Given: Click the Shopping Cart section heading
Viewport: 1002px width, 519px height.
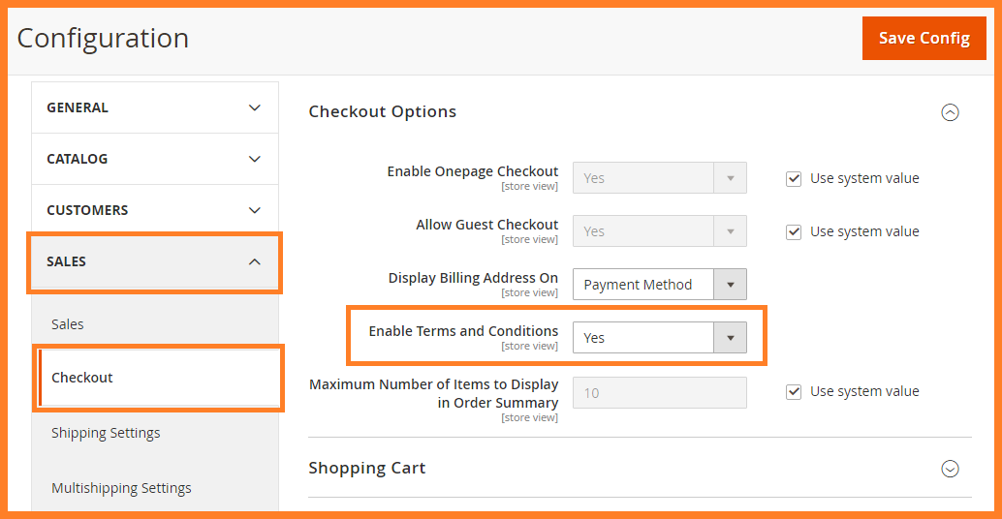Looking at the screenshot, I should (x=367, y=468).
